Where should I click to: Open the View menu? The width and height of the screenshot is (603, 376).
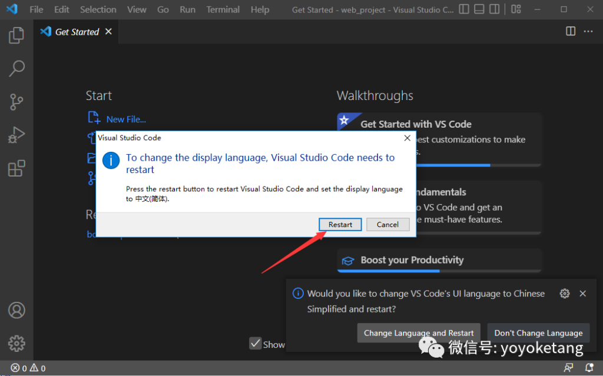point(137,9)
